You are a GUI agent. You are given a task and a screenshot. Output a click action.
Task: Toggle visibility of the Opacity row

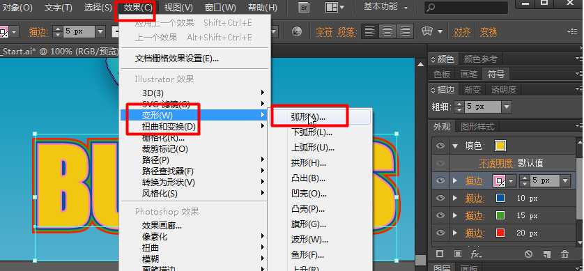tap(440, 163)
